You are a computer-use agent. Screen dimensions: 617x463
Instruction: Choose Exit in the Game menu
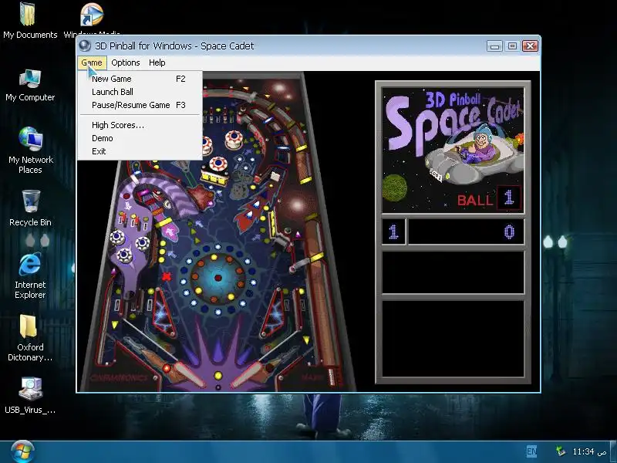pos(140,151)
